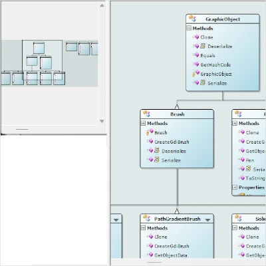Click overview panel scroll up arrow
Viewport: 266px width, 266px height.
tap(102, 5)
